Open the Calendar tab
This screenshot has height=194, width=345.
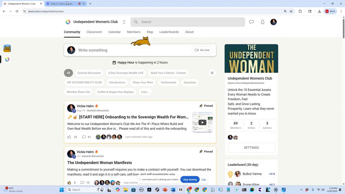pos(114,32)
